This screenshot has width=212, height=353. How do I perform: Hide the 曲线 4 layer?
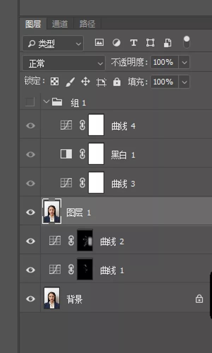click(30, 125)
